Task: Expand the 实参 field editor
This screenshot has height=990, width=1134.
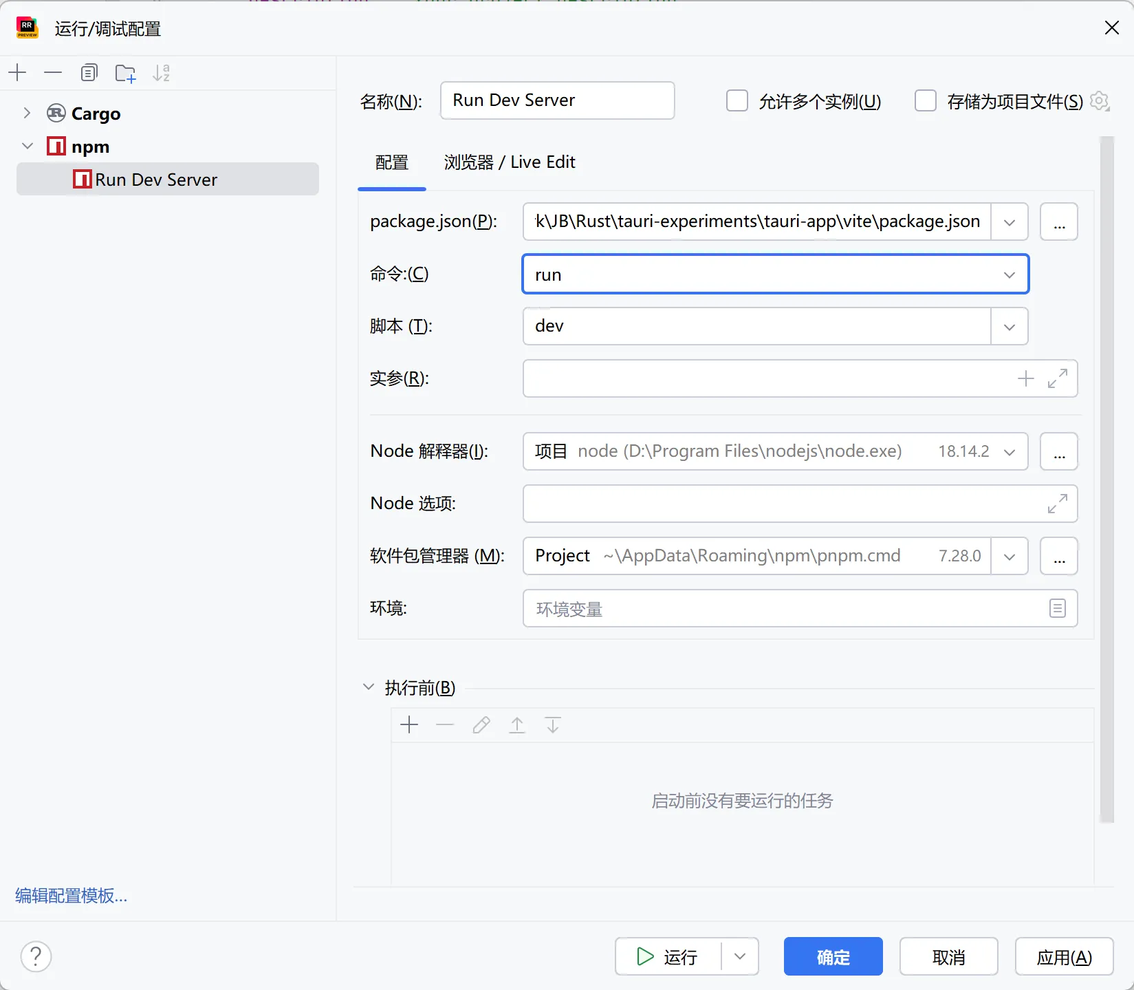Action: [1058, 378]
